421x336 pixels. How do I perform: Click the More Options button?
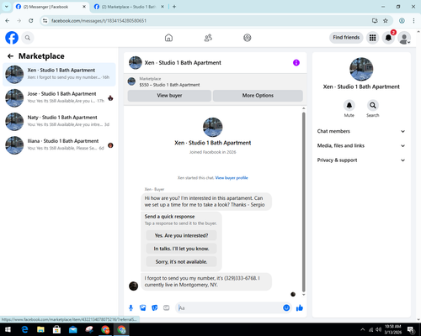point(258,96)
